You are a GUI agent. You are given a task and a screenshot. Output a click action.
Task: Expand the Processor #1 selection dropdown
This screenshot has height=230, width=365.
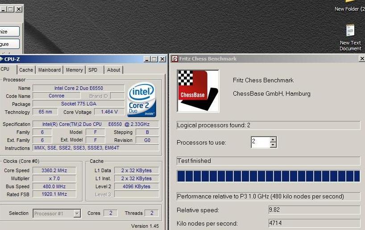pyautogui.click(x=77, y=213)
